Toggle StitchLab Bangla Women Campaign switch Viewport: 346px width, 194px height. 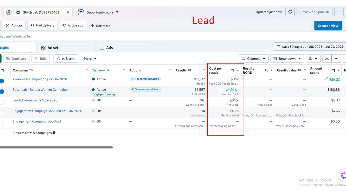[2, 92]
